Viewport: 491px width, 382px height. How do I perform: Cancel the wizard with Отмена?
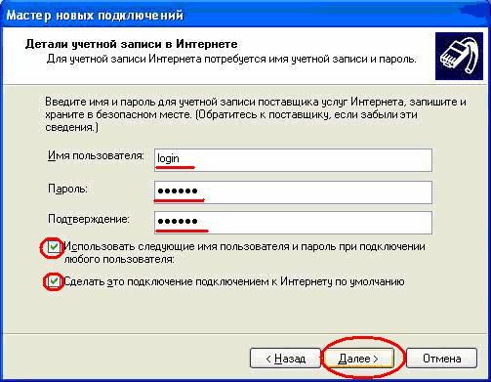click(x=441, y=359)
